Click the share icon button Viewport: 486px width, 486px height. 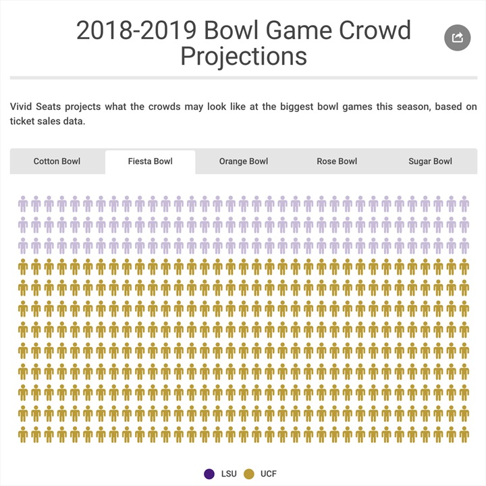click(x=457, y=38)
